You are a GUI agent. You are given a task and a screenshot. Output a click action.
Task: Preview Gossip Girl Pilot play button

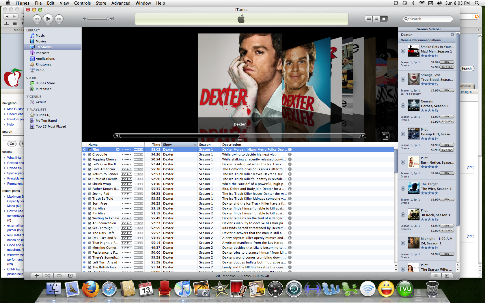403,134
